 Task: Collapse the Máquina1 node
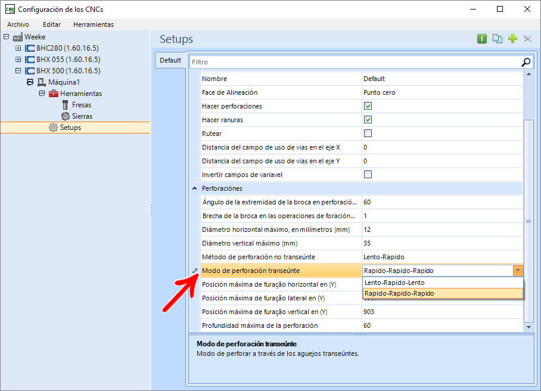(30, 82)
